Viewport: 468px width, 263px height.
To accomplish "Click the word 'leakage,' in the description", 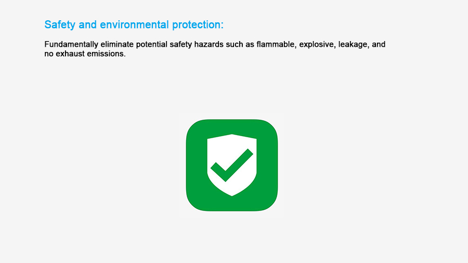I will pos(354,45).
